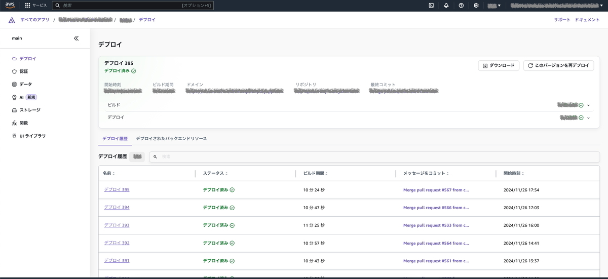
Task: Open the デプロイ 392 link
Action: pyautogui.click(x=117, y=243)
